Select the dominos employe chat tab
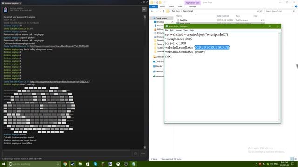The width and height of the screenshot is (298, 167). coord(11,3)
